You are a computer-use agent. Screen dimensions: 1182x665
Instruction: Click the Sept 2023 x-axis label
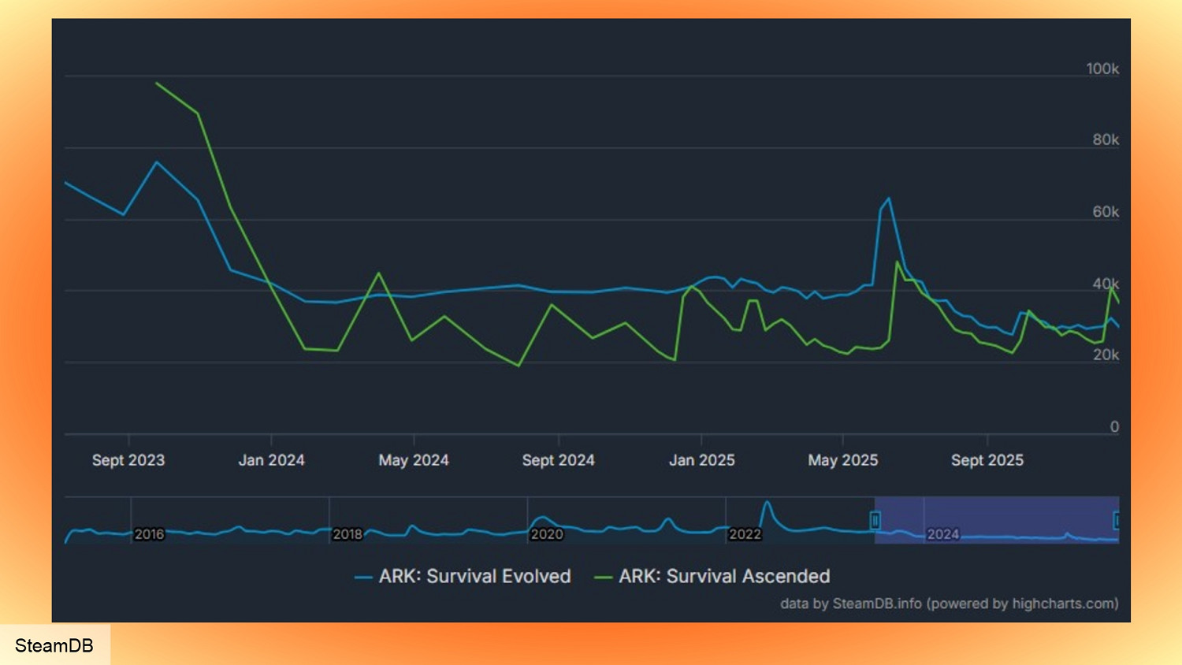tap(128, 460)
